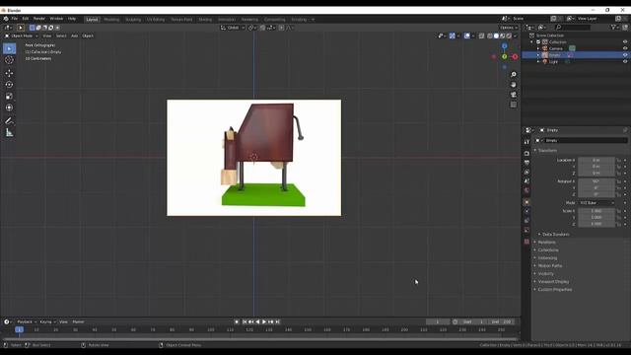Viewport: 631px width, 355px height.
Task: Activate the Cursor tool
Action: [x=9, y=60]
